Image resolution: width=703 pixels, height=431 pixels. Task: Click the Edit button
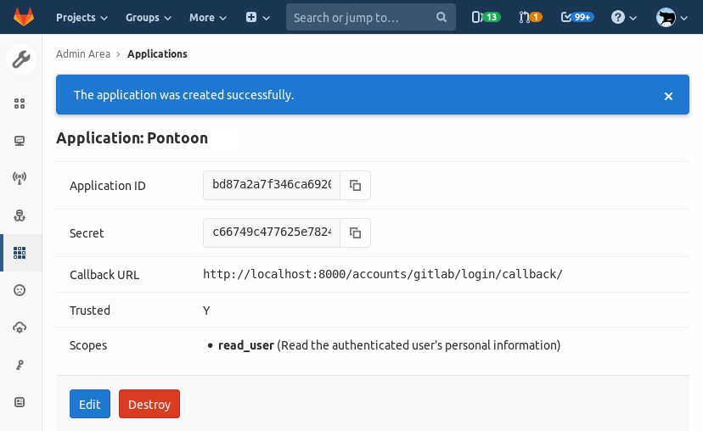click(90, 404)
